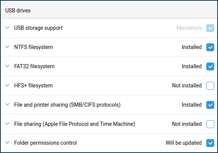218x153 pixels.
Task: Click the greyed-out Mandatory USB storage checkbox
Action: [210, 28]
